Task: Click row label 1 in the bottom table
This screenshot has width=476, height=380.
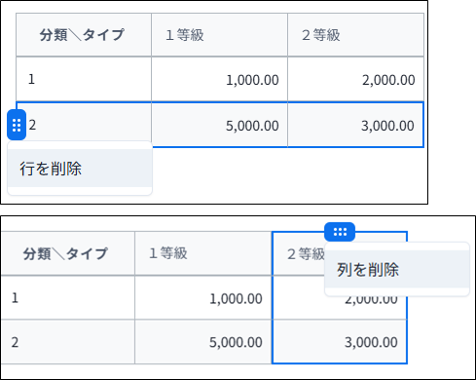Action: 67,298
